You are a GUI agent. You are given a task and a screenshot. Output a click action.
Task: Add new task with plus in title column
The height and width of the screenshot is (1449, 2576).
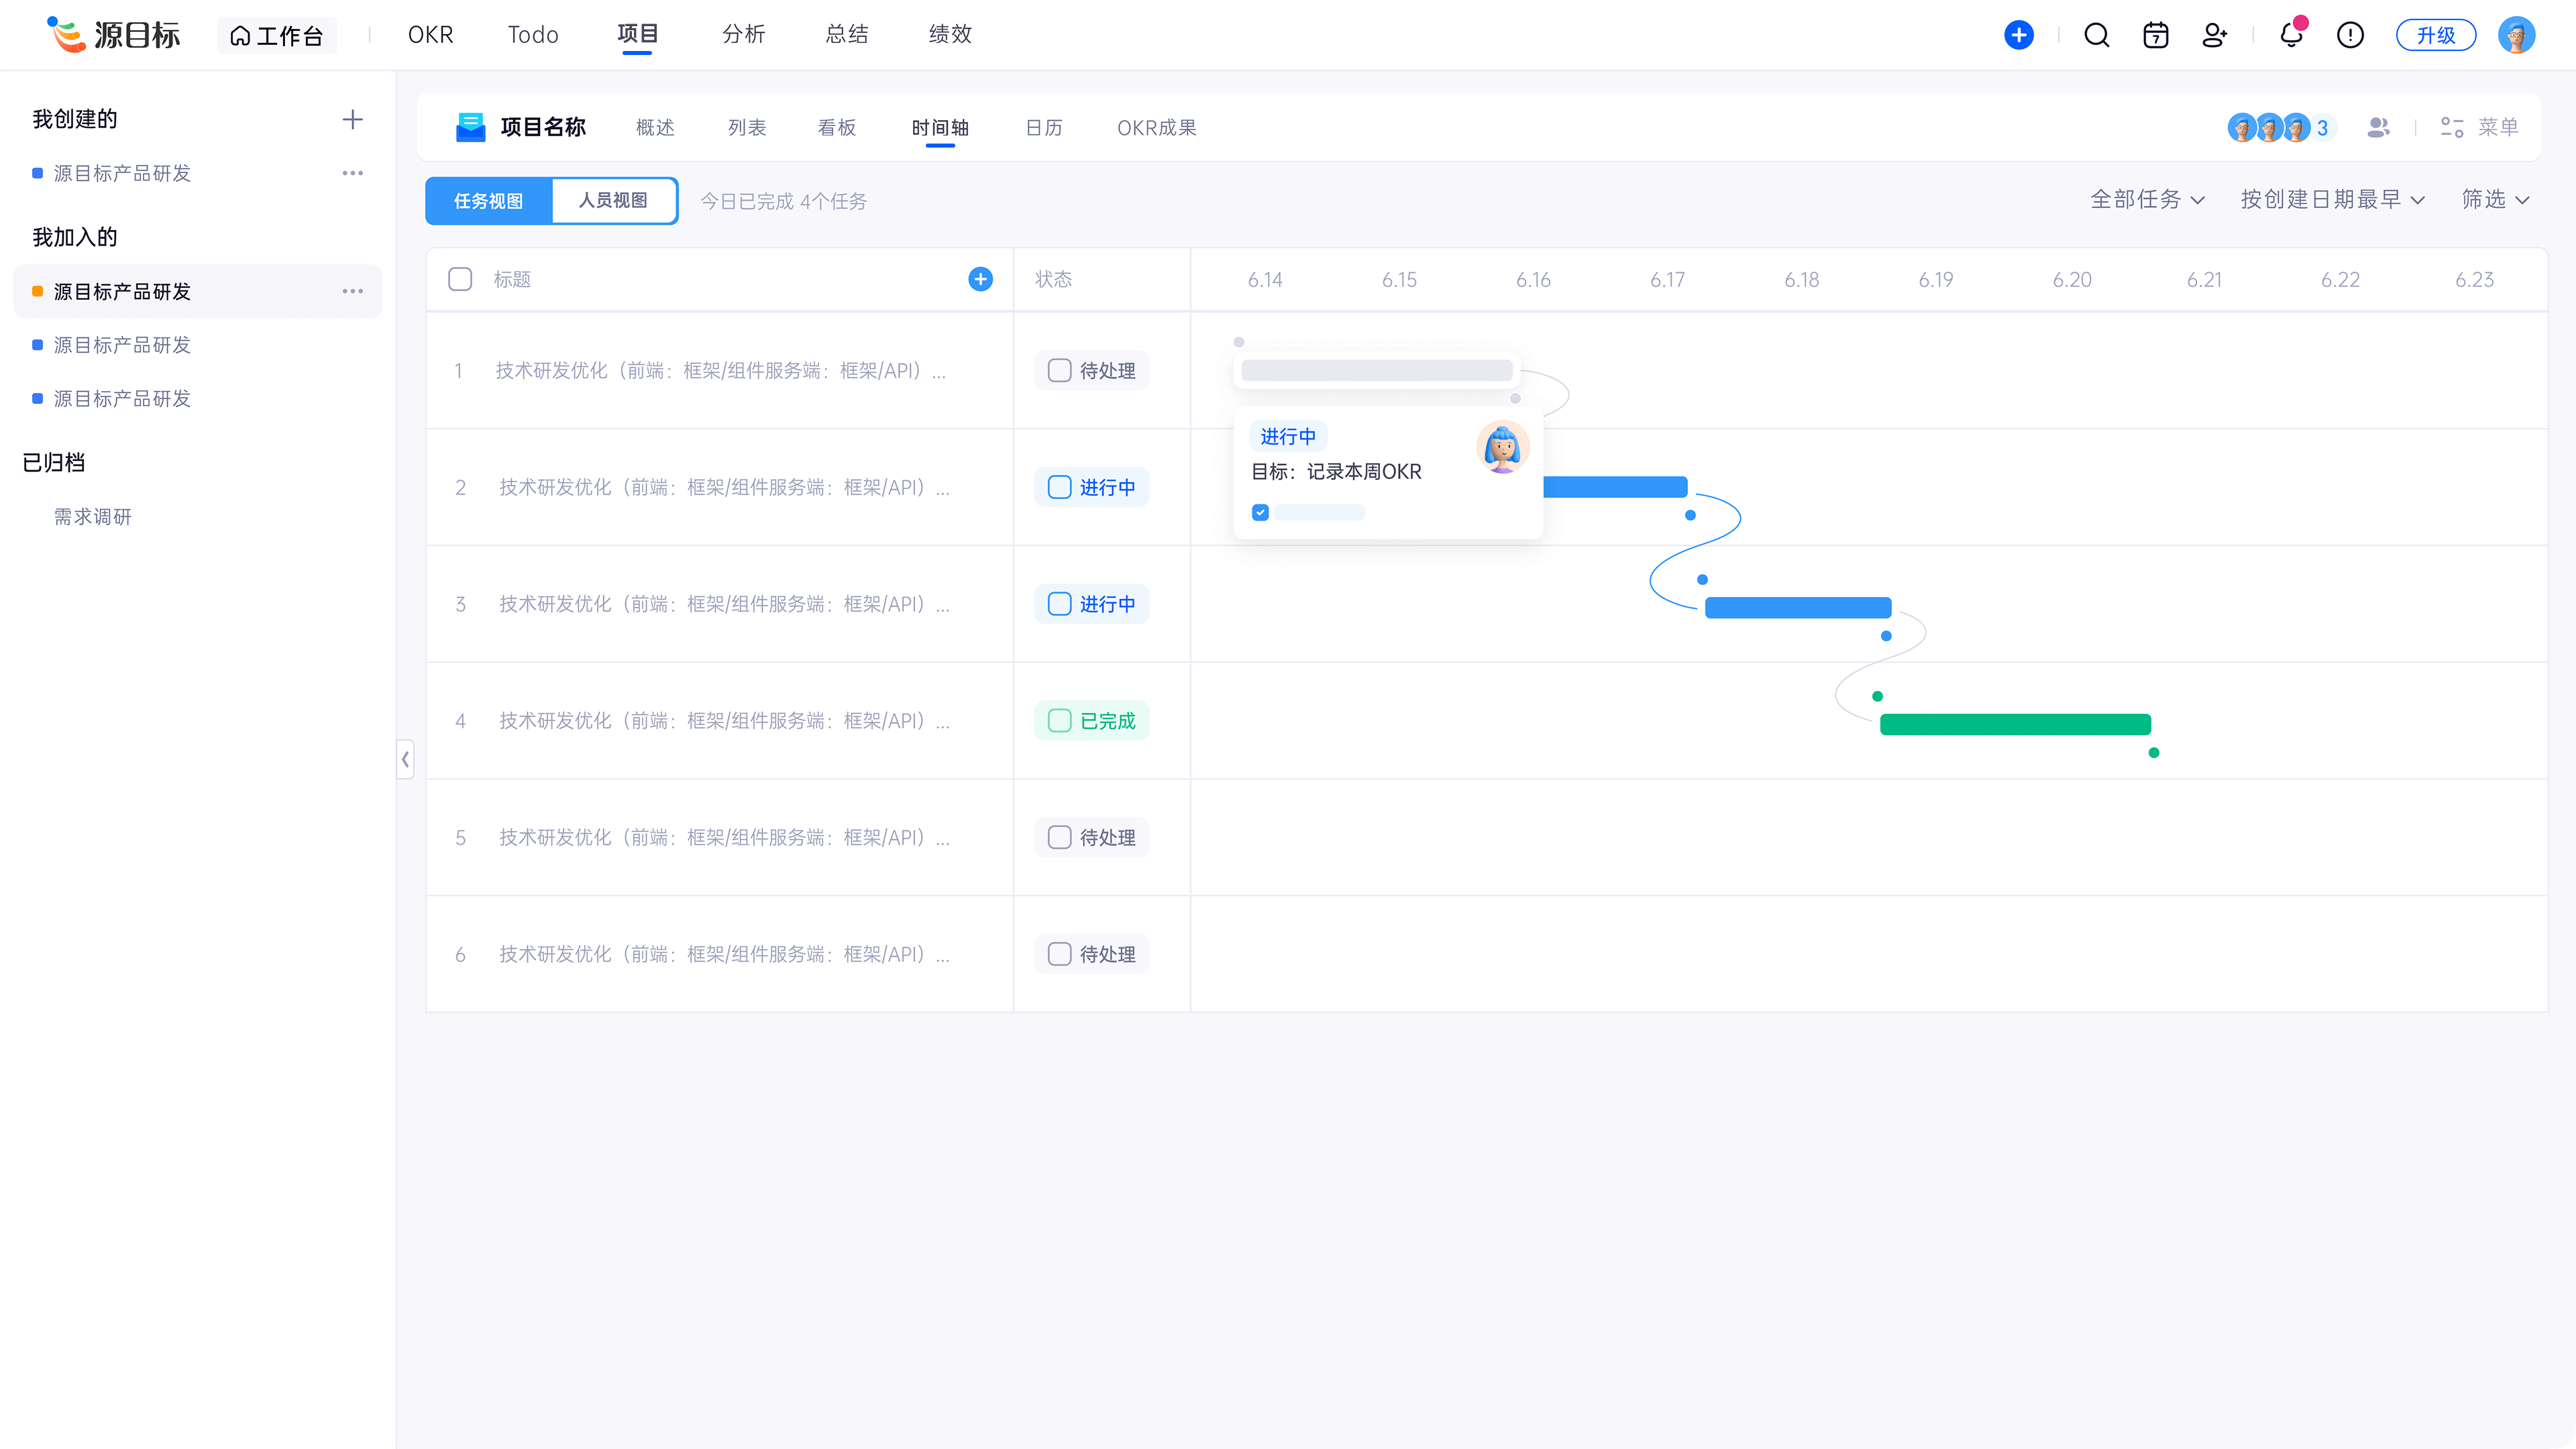980,279
